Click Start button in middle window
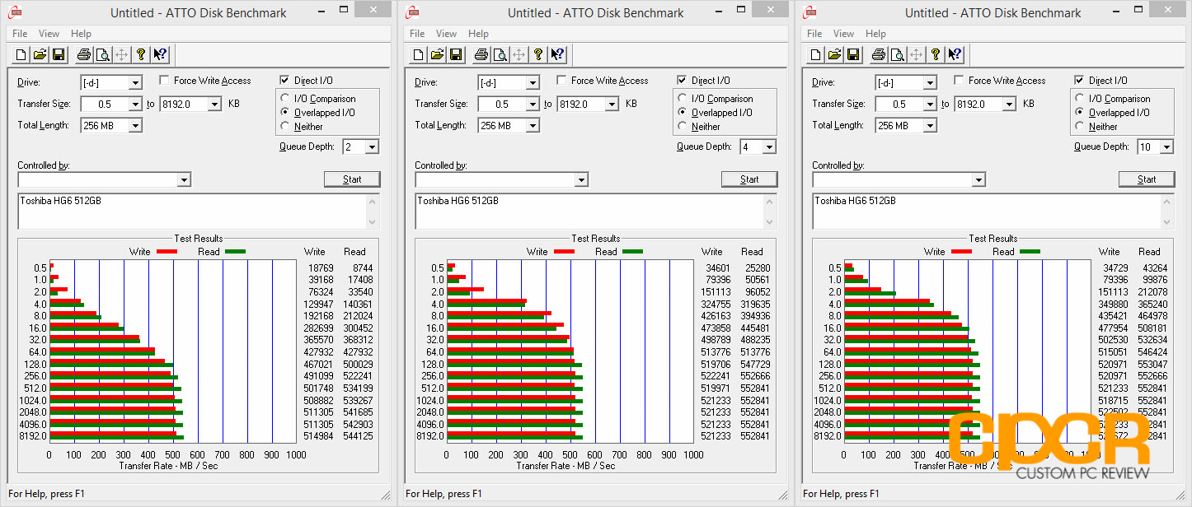 point(749,179)
